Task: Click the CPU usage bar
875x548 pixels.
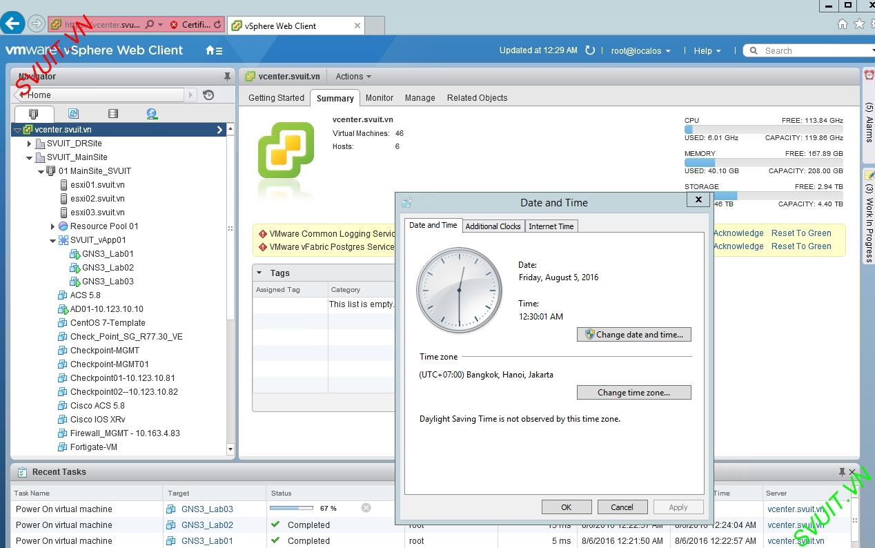Action: (x=763, y=129)
